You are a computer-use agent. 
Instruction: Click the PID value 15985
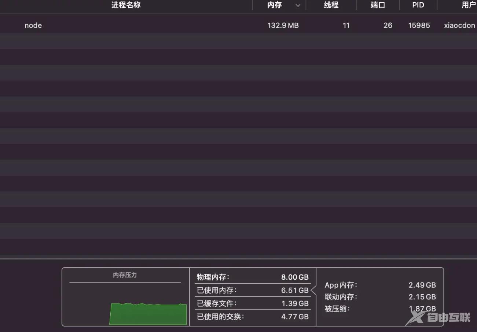tap(419, 25)
